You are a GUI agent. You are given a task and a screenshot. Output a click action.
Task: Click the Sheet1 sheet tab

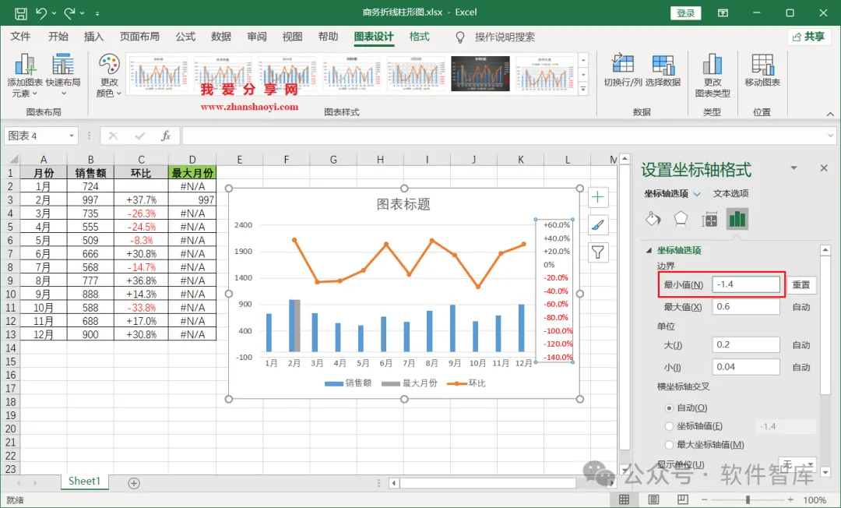tap(84, 482)
